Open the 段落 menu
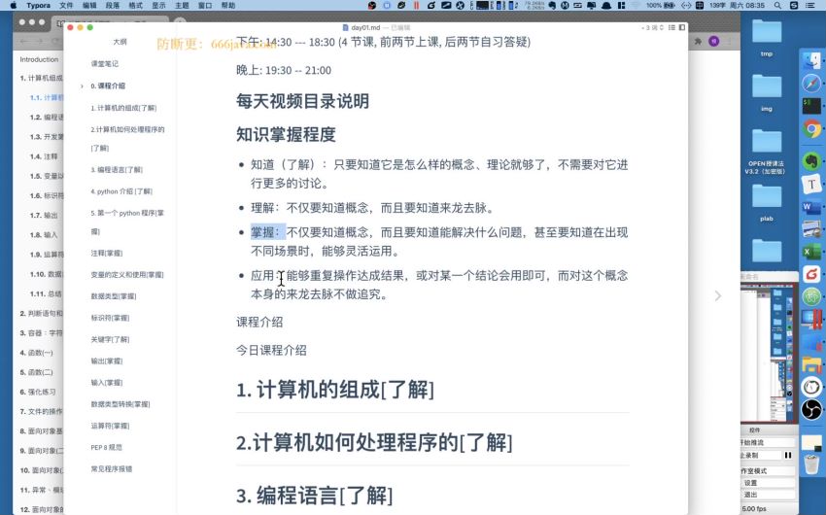The height and width of the screenshot is (515, 826). (x=113, y=5)
